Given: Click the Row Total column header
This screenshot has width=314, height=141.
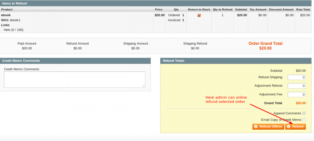Looking at the screenshot, I should (303, 9).
